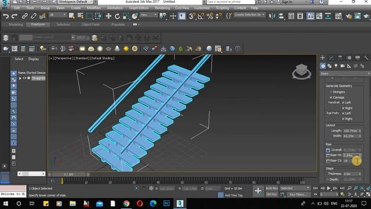Open the Edit menu

(x=17, y=8)
